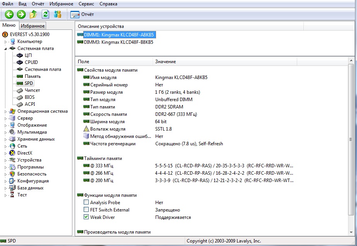The width and height of the screenshot is (357, 246).
Task: Click the CPUID chip icon
Action: 20,62
